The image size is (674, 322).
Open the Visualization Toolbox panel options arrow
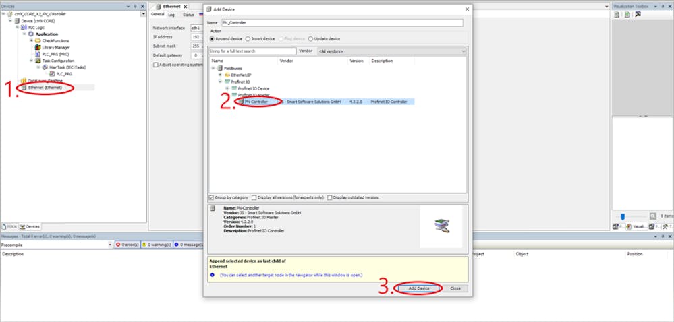coord(656,7)
